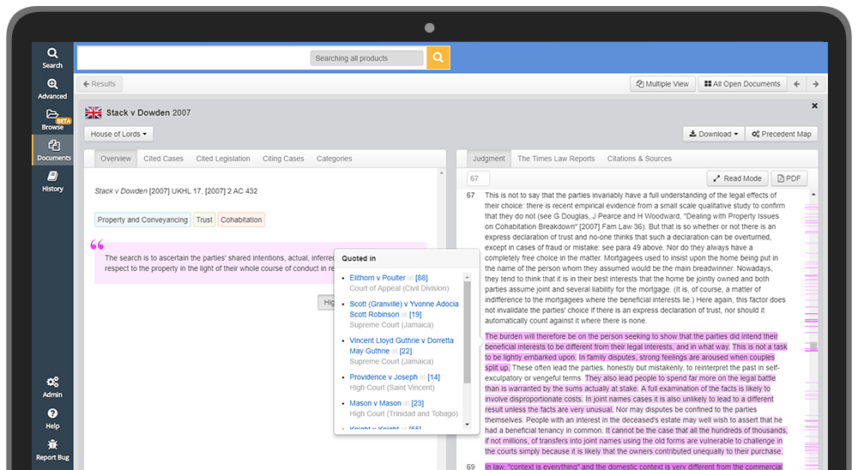The width and height of the screenshot is (858, 470).
Task: Open the Categories tab
Action: pos(334,159)
